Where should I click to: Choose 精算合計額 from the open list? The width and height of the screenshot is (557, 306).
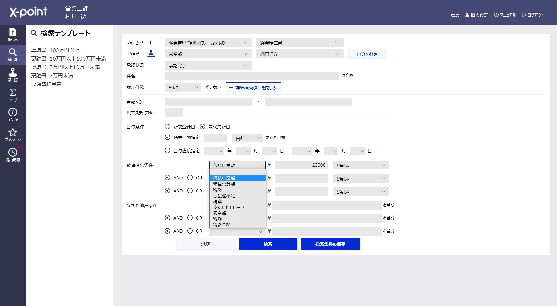coord(224,184)
